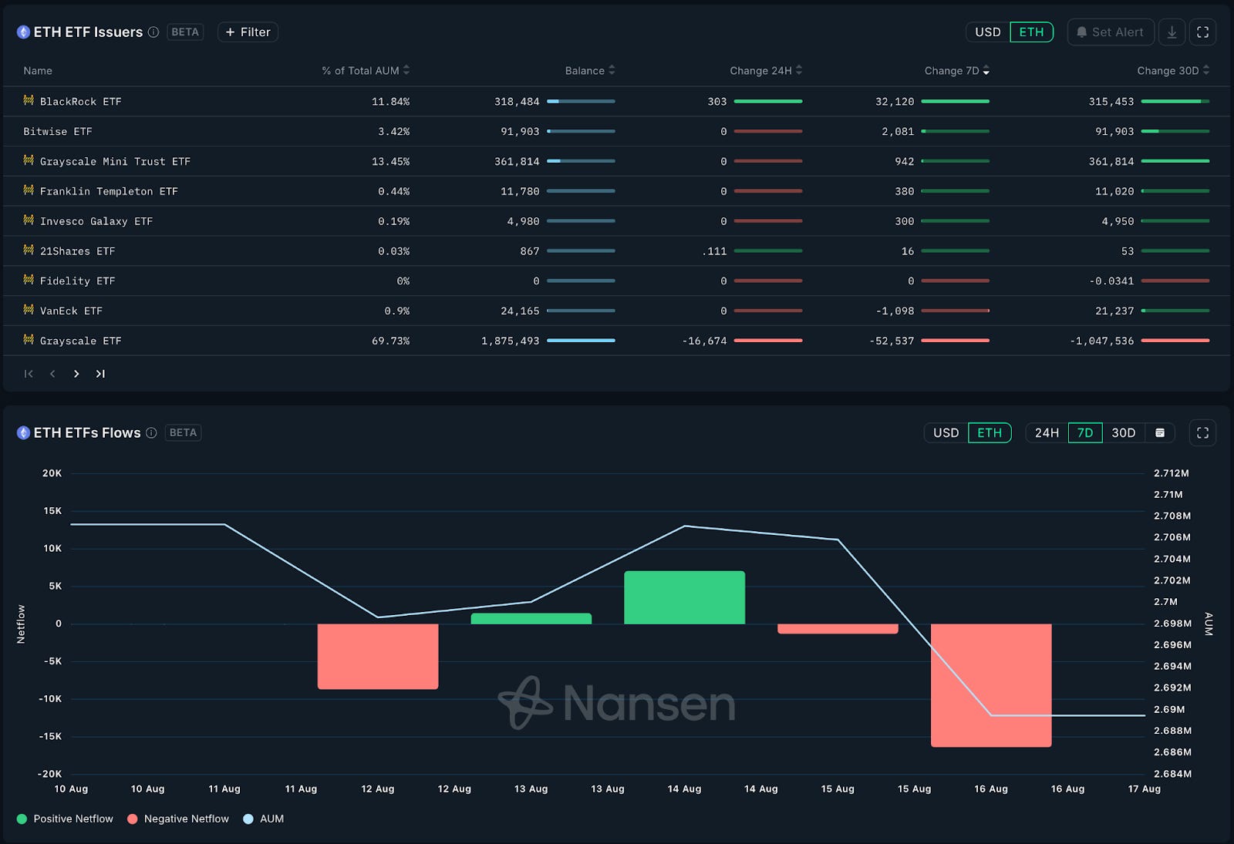1234x844 pixels.
Task: Switch Flows chart to ETH
Action: coord(990,433)
